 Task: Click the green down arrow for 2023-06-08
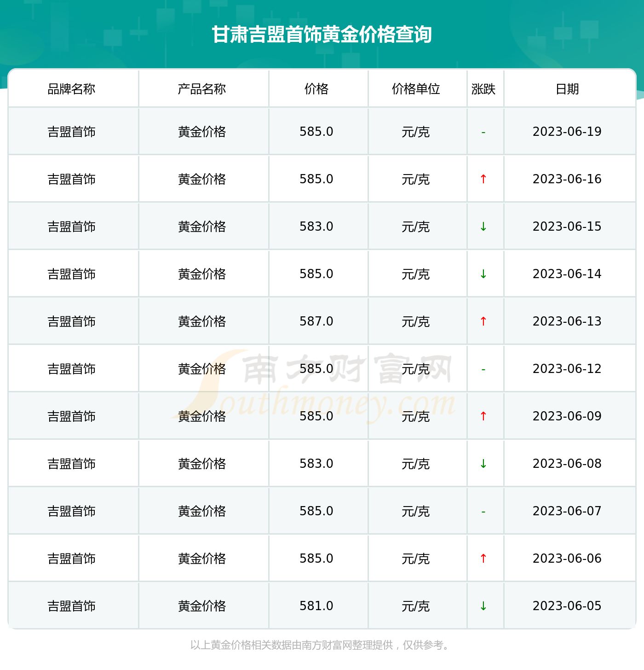click(483, 464)
